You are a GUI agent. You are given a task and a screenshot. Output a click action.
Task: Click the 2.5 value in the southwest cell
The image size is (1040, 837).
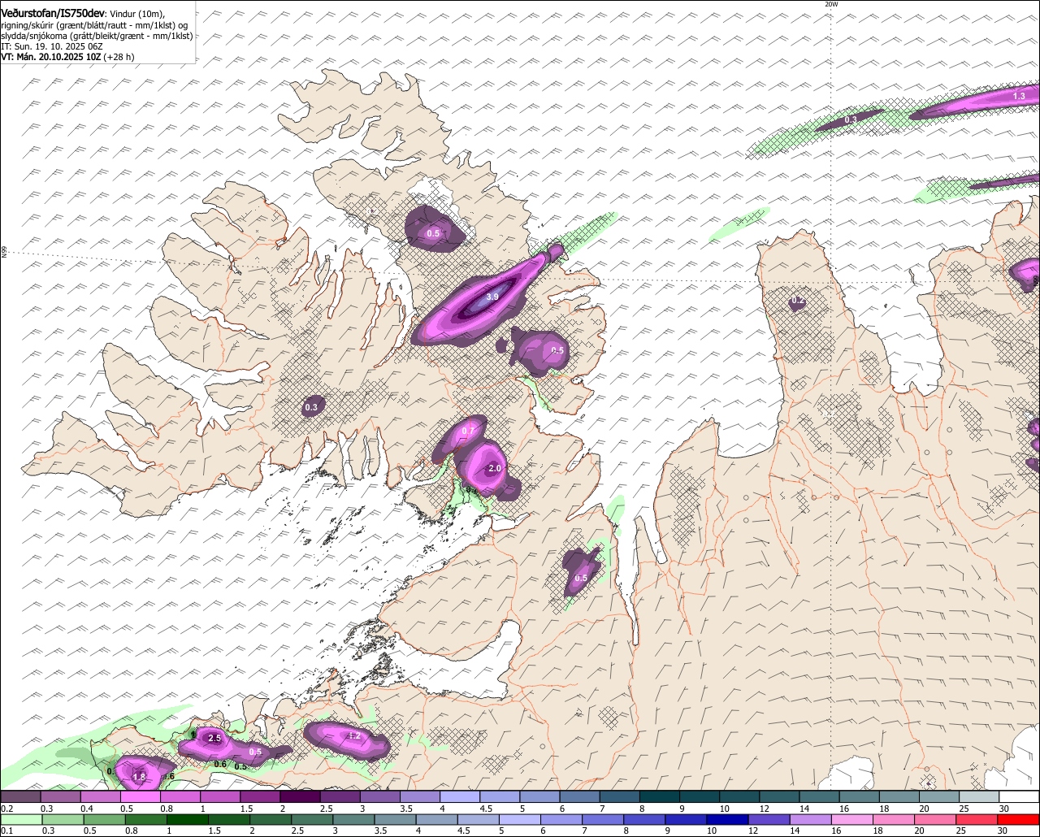(x=214, y=739)
